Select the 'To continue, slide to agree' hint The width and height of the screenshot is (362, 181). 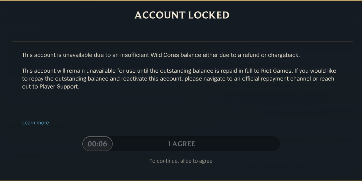coord(181,161)
